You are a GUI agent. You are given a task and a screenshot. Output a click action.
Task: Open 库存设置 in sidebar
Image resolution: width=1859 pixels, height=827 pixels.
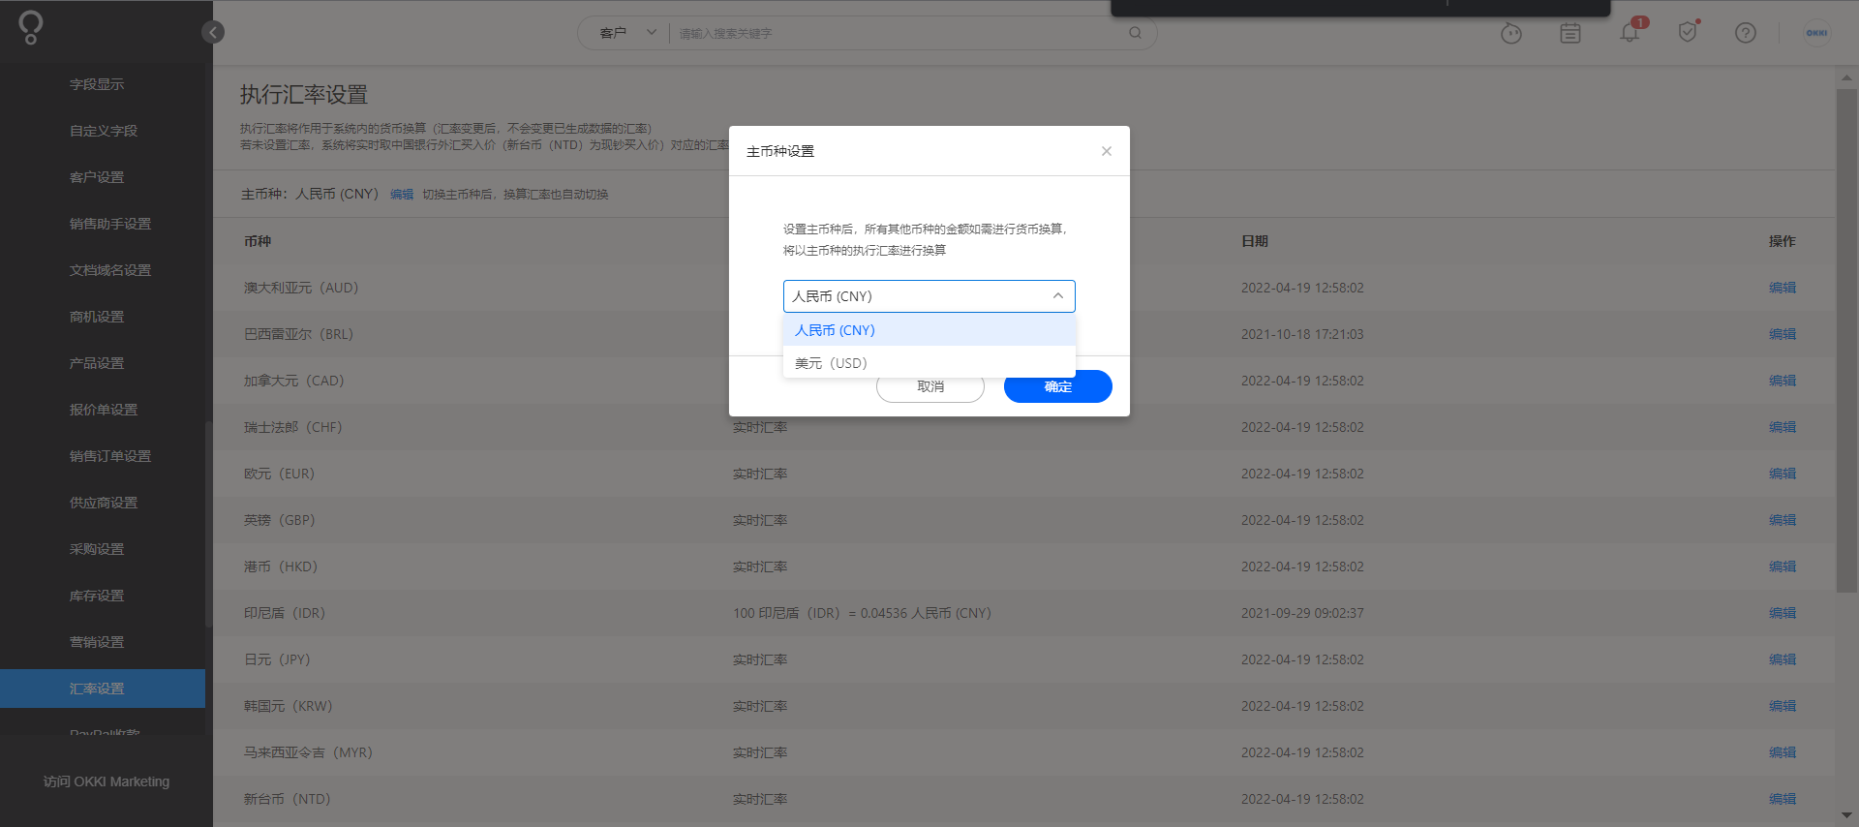pyautogui.click(x=97, y=596)
